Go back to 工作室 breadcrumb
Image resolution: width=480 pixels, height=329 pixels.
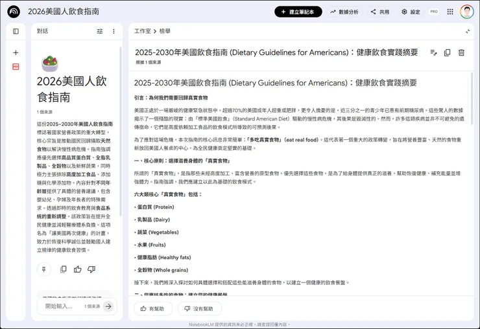tap(142, 31)
